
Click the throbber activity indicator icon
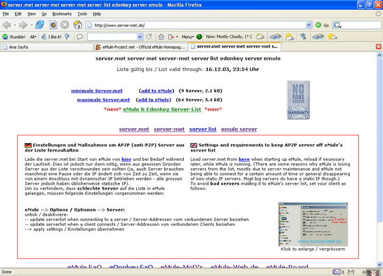[378, 14]
